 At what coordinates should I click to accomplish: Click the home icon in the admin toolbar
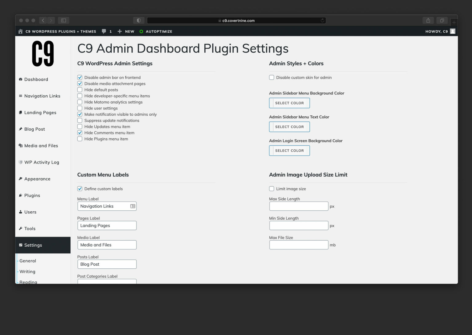click(20, 31)
